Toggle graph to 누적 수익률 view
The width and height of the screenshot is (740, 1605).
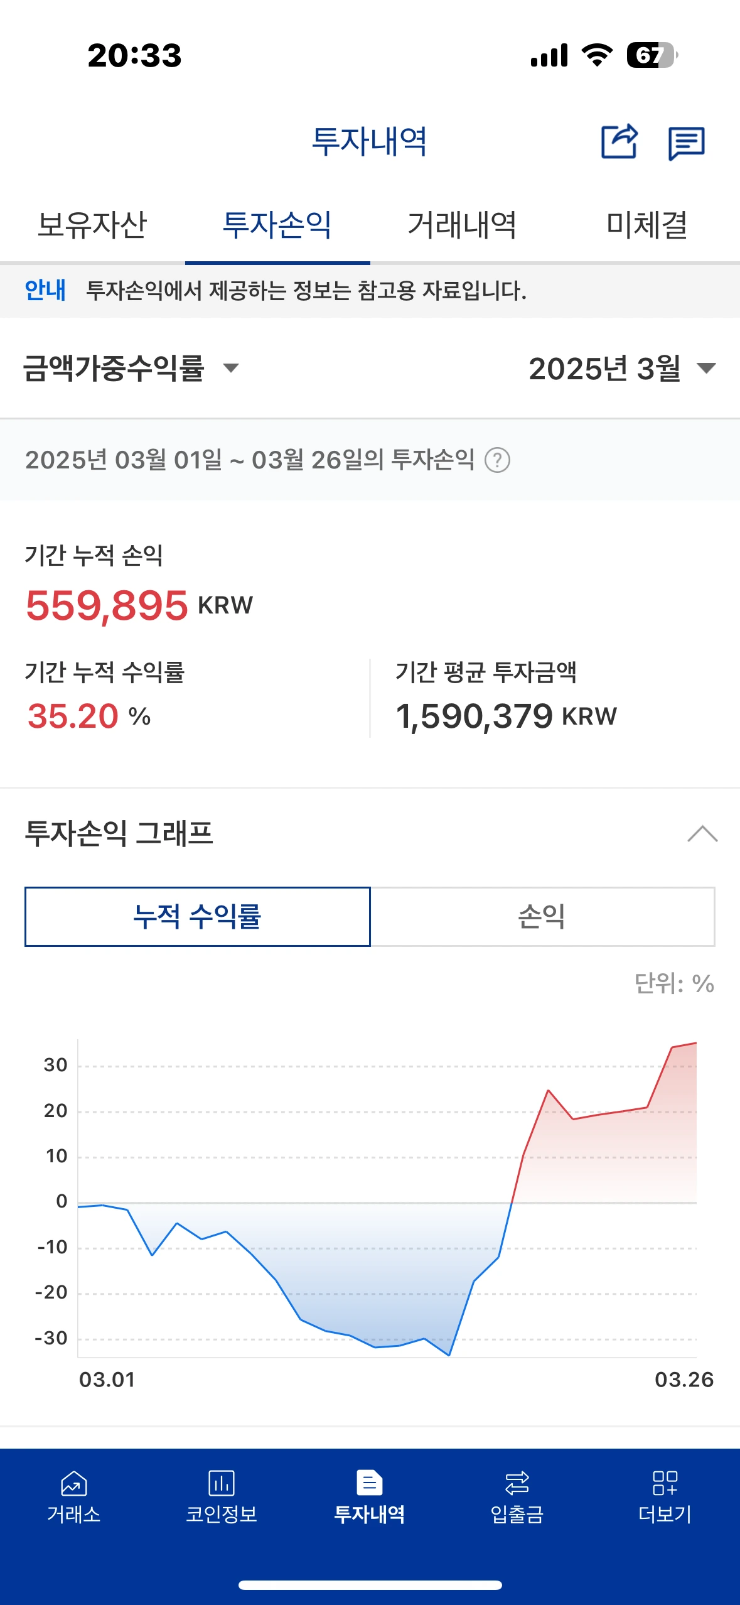[198, 917]
